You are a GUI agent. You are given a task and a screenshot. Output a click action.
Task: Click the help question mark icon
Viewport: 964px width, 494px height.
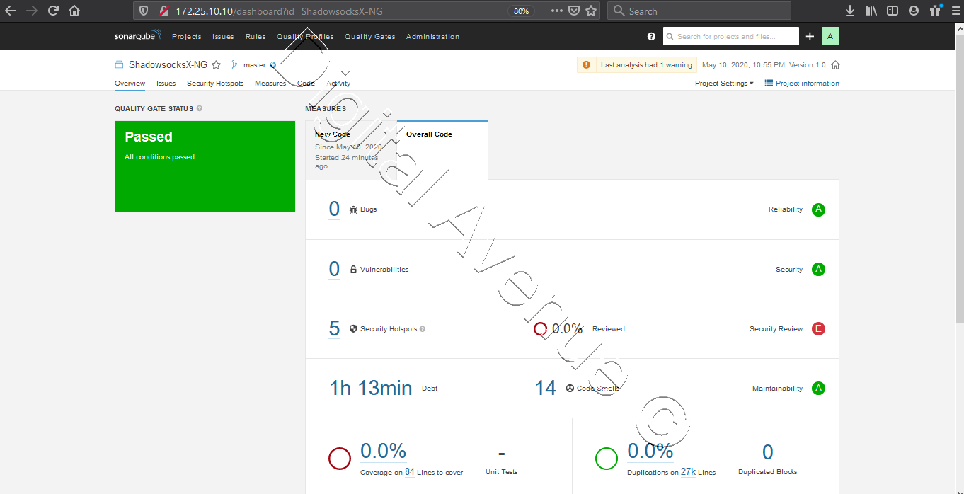point(650,36)
